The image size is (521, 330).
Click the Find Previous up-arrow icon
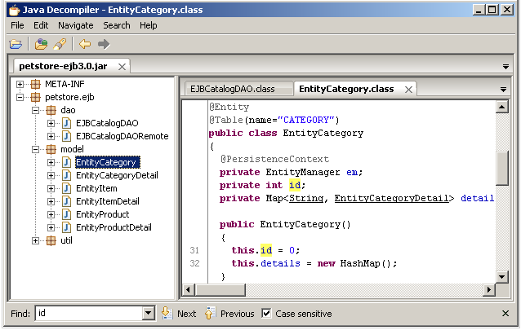tap(209, 313)
